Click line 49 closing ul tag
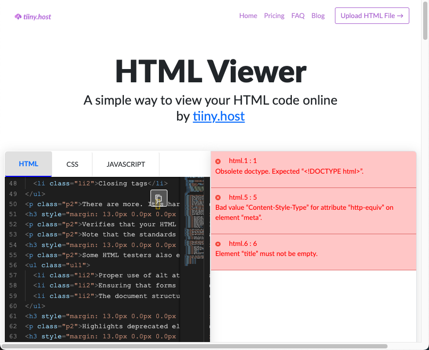The height and width of the screenshot is (350, 429). pos(35,194)
